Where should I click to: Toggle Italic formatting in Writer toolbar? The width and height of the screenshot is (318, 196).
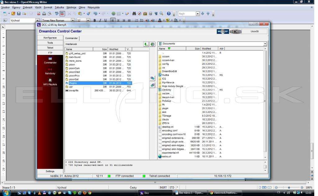[100, 20]
